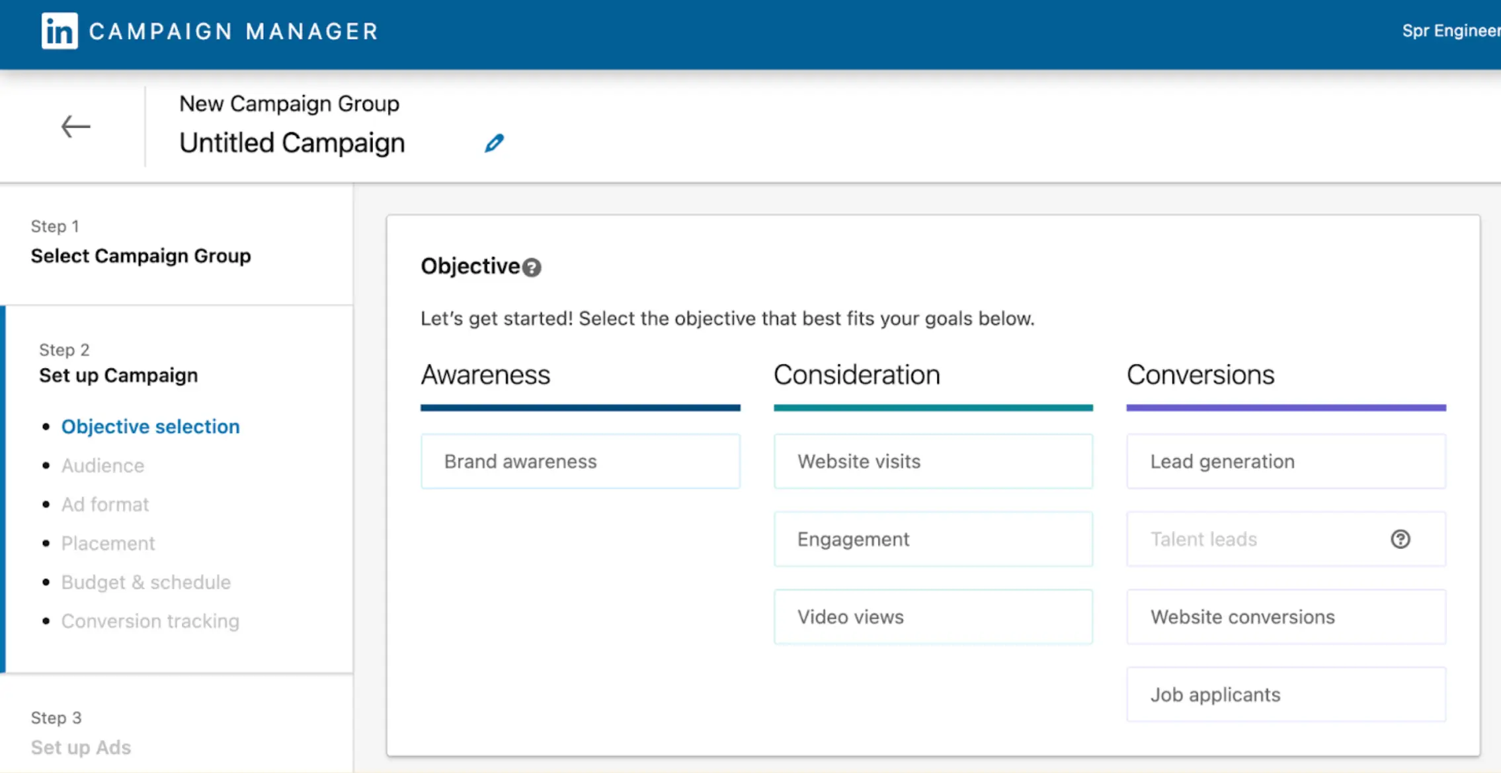Go to the Ad format step
The image size is (1501, 773).
[104, 504]
